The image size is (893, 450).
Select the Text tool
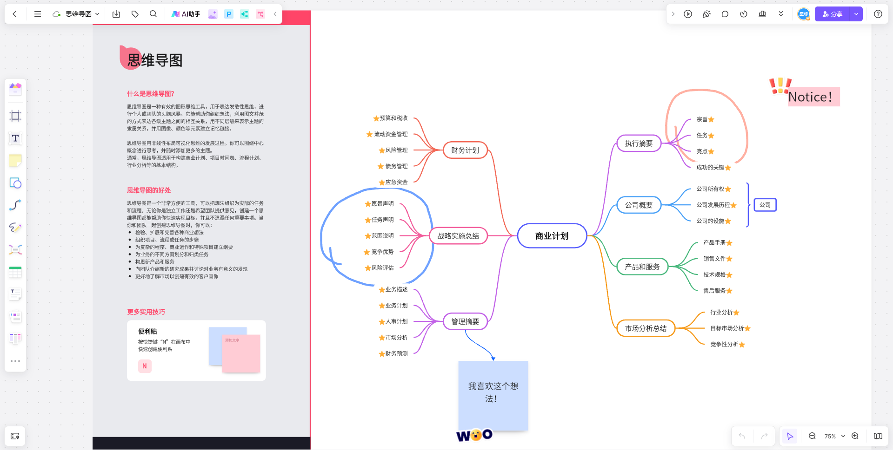(15, 138)
